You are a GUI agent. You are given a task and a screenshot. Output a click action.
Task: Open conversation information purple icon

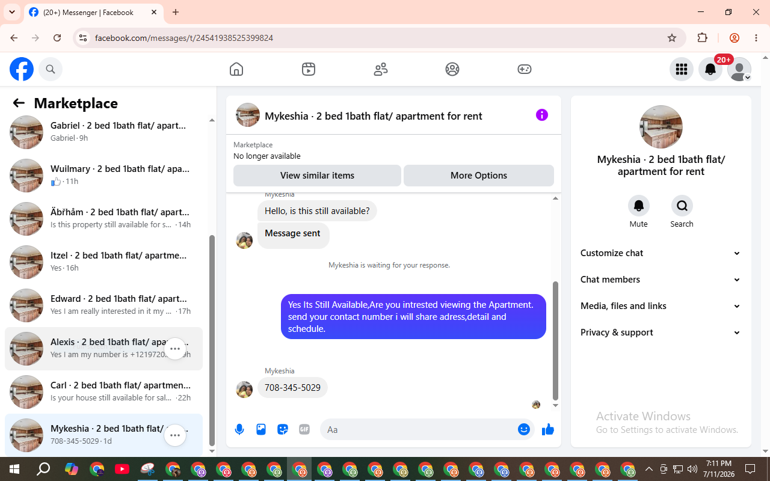pyautogui.click(x=542, y=115)
